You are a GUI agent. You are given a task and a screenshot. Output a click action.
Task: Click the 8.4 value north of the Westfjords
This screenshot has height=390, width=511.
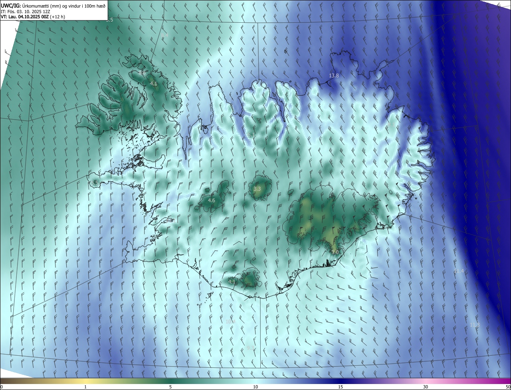(164, 36)
